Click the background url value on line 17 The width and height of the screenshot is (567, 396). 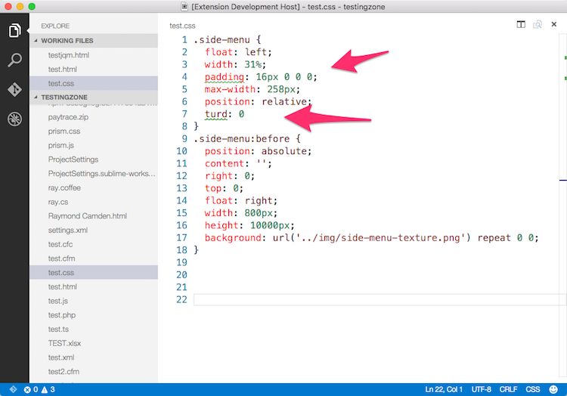pyautogui.click(x=372, y=238)
